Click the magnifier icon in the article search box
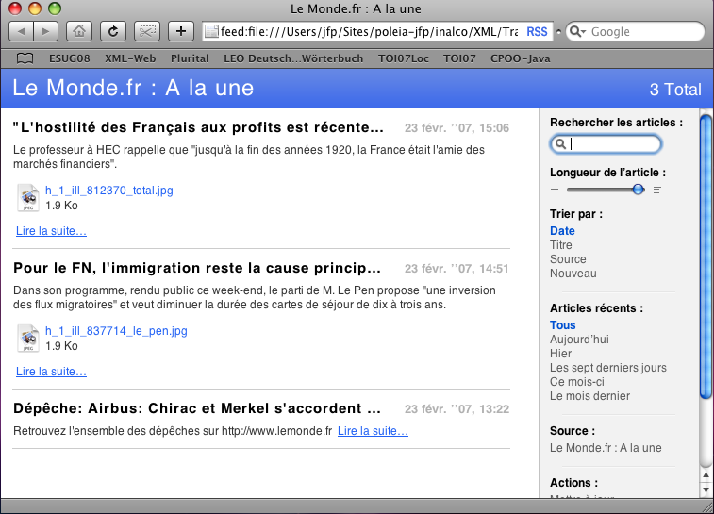 pyautogui.click(x=560, y=144)
